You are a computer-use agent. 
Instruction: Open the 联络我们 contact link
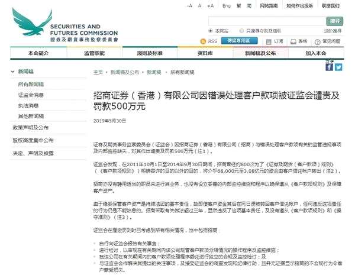(331, 6)
